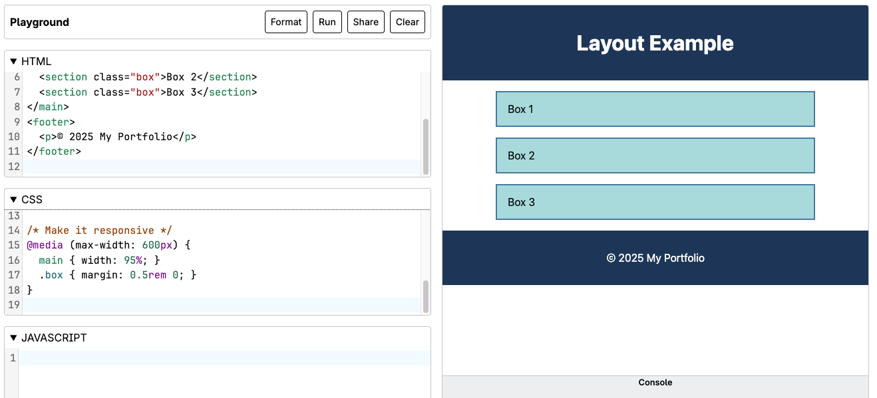Click the paragraph code on HTML line 10

(x=118, y=137)
